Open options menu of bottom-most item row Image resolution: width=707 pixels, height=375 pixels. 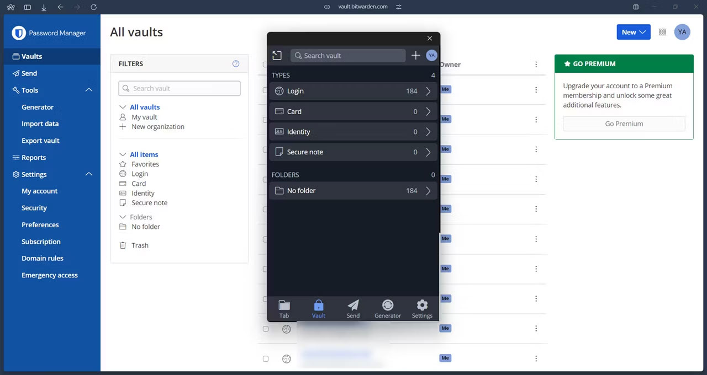click(x=536, y=358)
